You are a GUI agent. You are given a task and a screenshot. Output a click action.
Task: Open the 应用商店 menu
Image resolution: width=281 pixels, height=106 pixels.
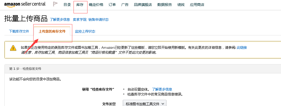click(197, 5)
